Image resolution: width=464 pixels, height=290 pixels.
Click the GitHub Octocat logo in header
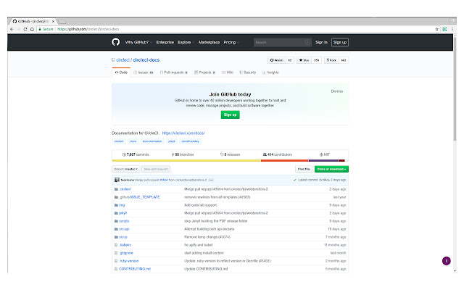pyautogui.click(x=116, y=42)
